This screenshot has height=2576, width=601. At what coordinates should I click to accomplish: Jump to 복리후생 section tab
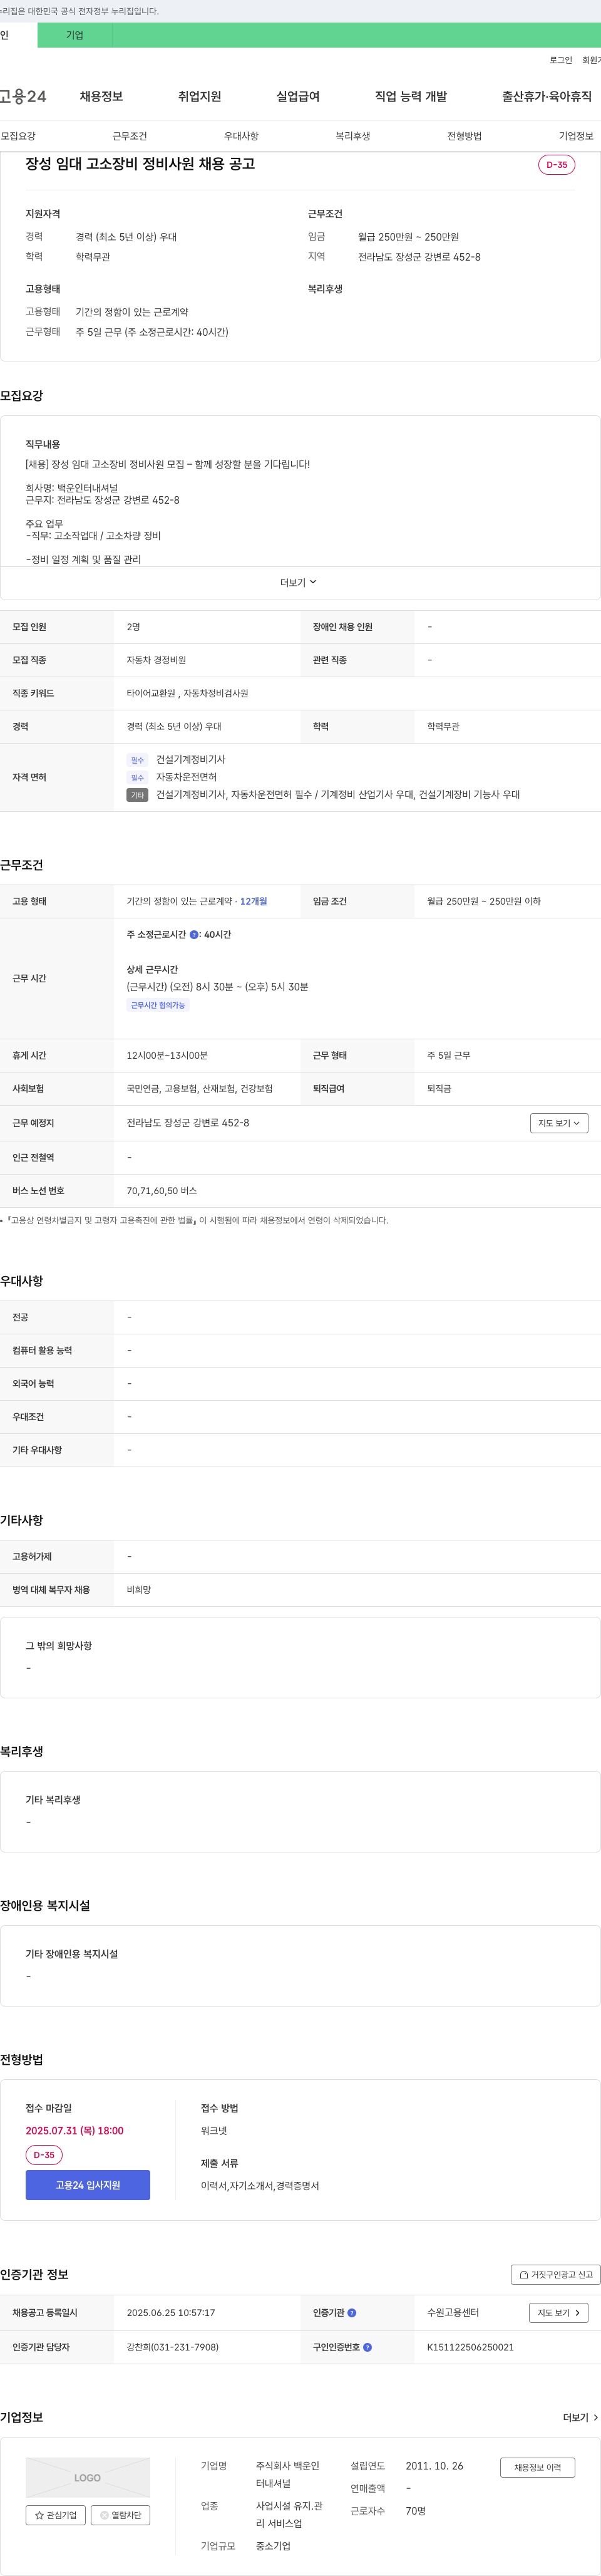[x=353, y=136]
